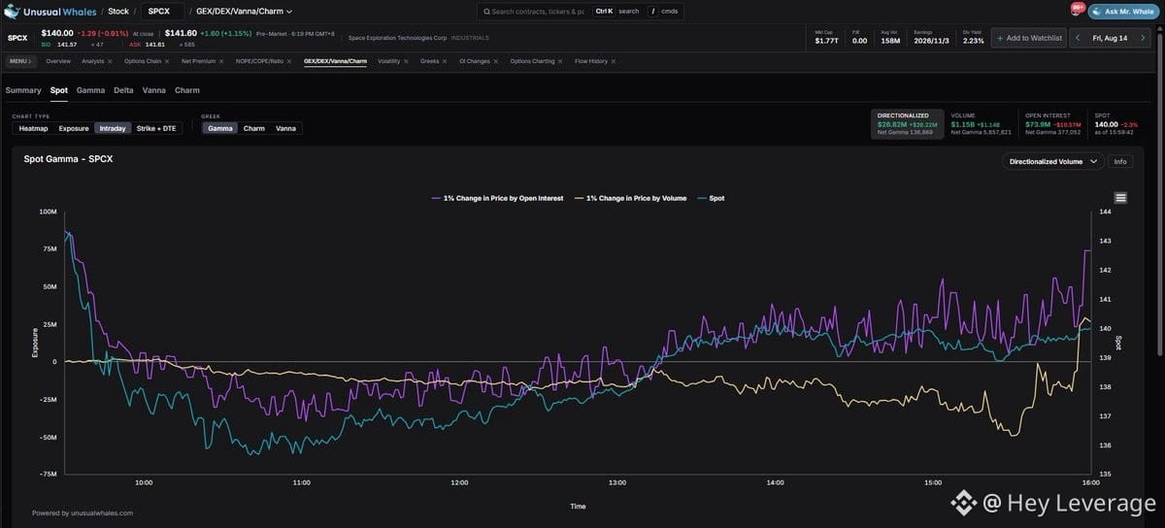Switch to the Gamma sub-tab
The height and width of the screenshot is (528, 1165).
(x=90, y=90)
